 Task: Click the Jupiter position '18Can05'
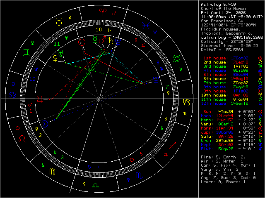coord(225,132)
